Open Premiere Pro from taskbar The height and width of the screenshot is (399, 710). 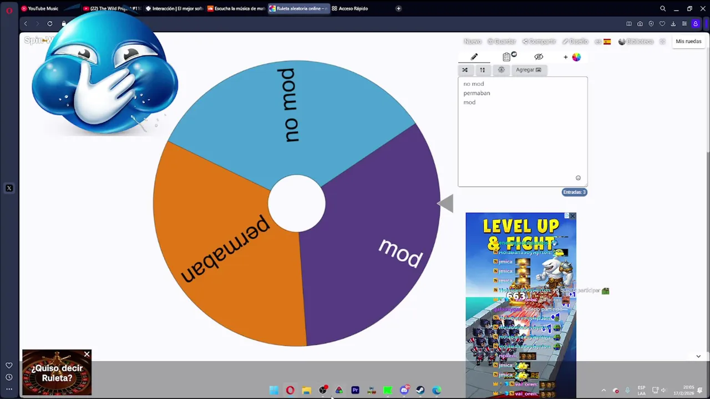point(355,390)
